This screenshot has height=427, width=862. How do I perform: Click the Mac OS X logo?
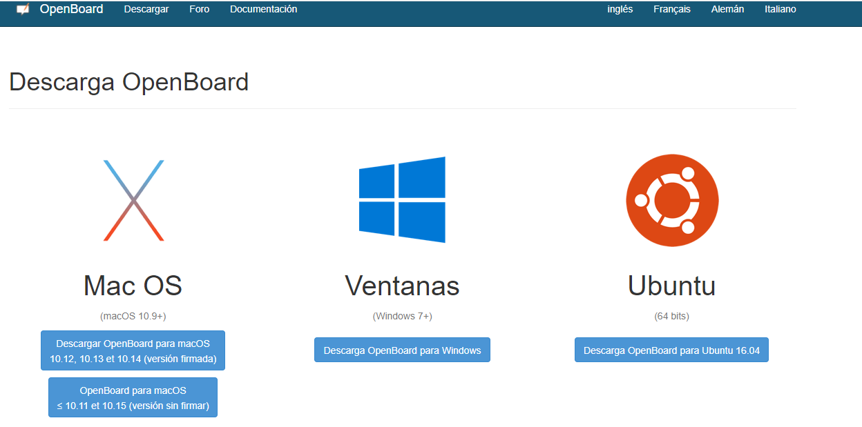click(133, 200)
